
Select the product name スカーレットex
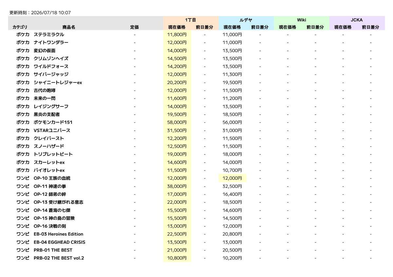tap(49, 162)
